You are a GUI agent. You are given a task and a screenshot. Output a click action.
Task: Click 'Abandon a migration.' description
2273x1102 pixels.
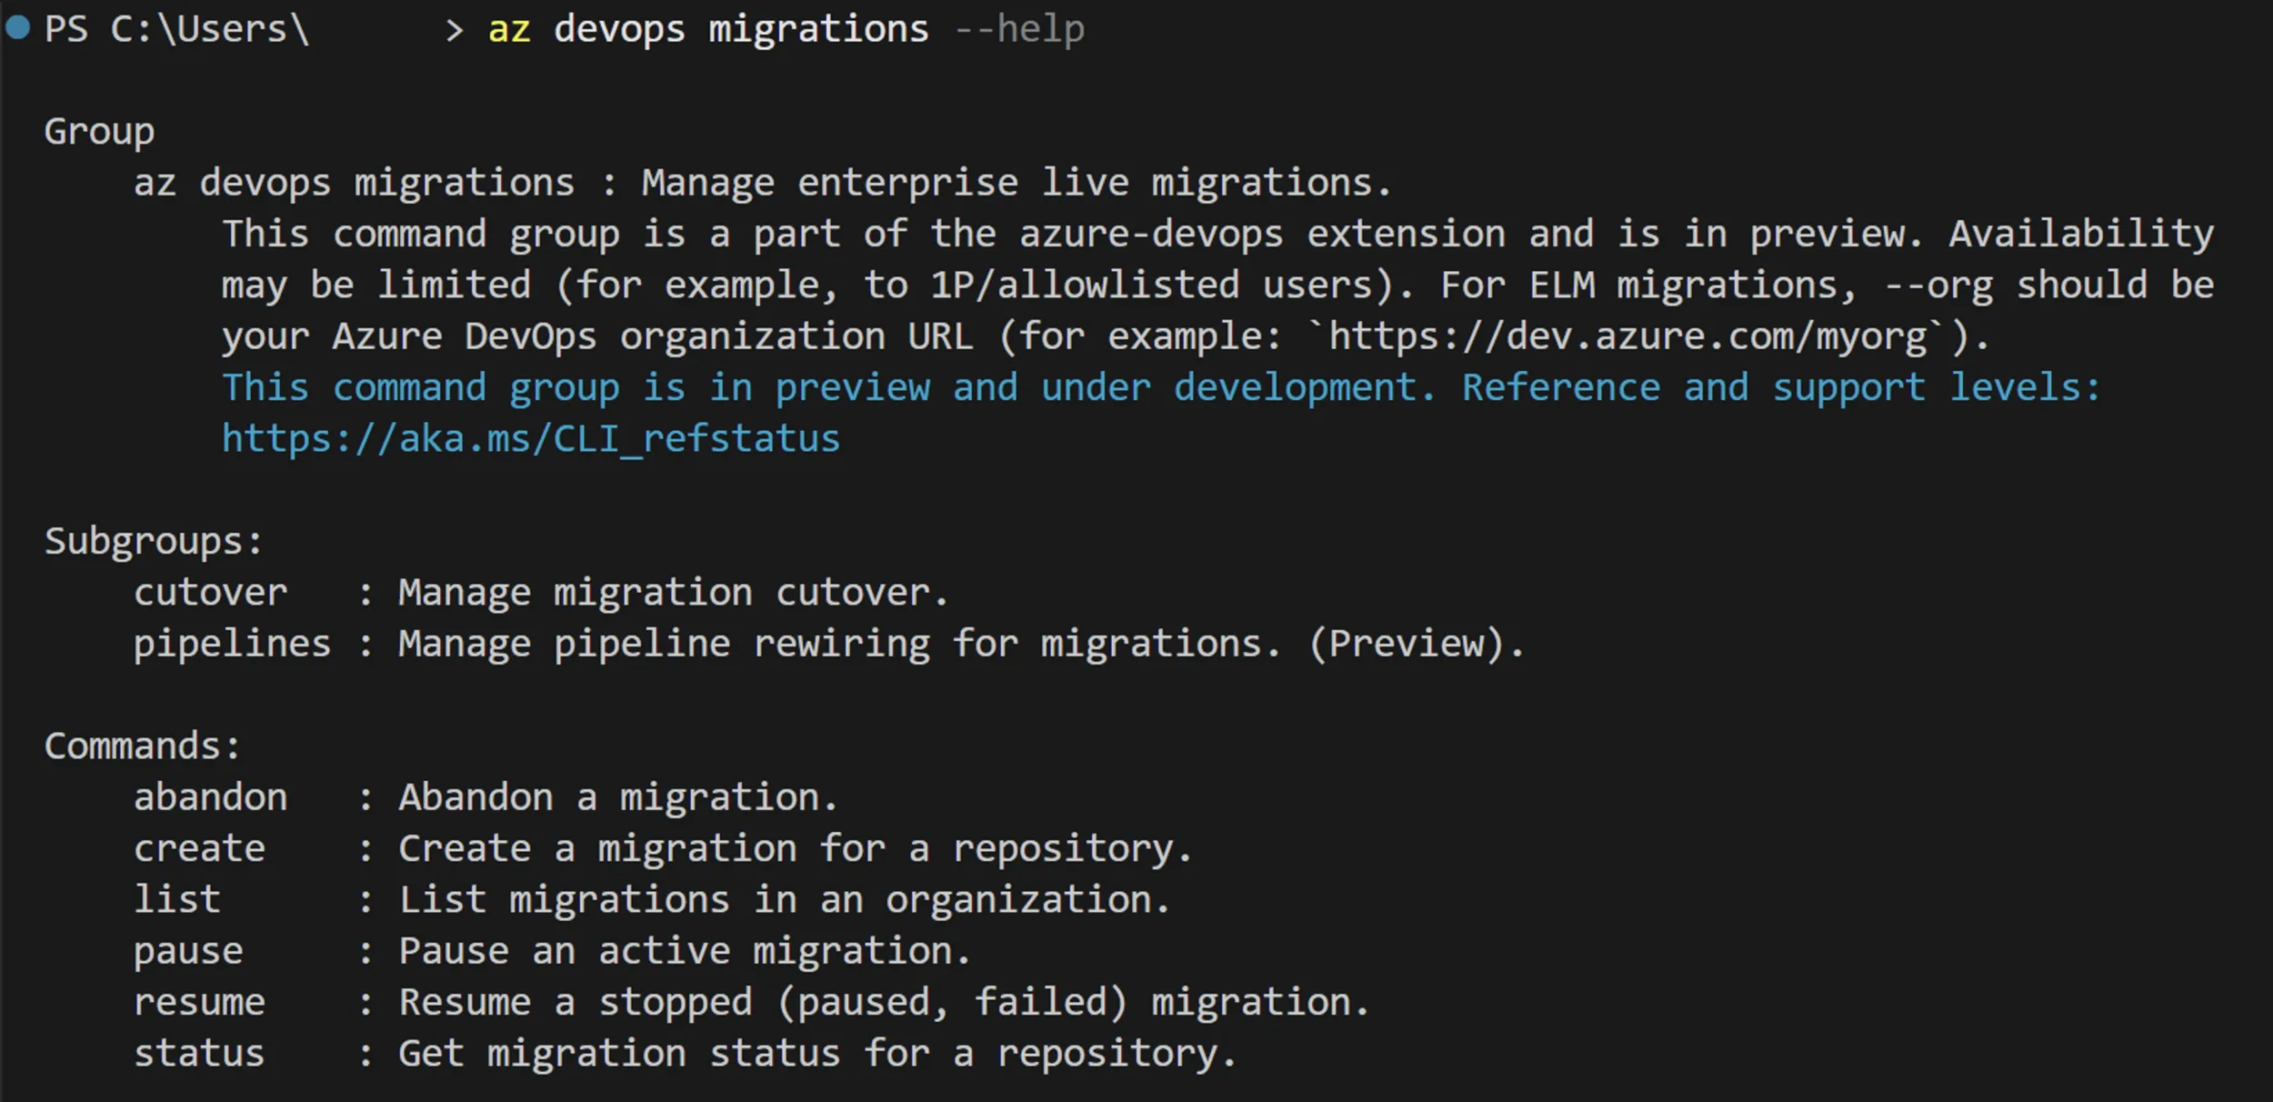618,797
